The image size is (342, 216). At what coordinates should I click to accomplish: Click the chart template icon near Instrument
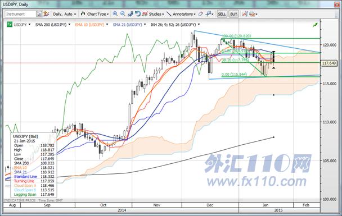click(46, 14)
